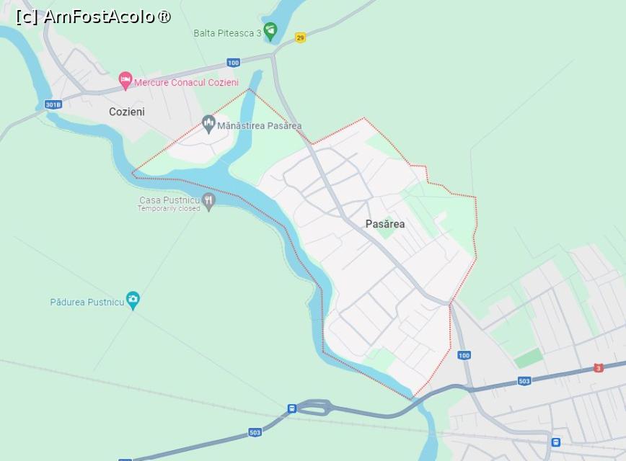Open the Pădurea Pustnicu text label
Viewport: 626px width, 461px height.
(x=87, y=303)
